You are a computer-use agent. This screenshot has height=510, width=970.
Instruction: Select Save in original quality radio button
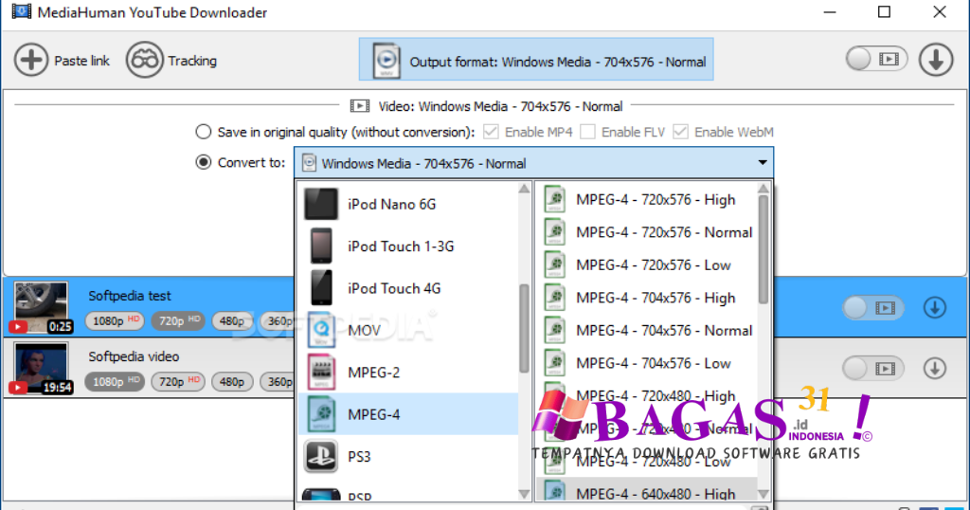coord(203,132)
